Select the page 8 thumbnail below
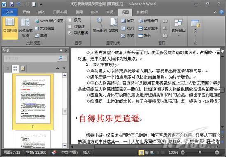This screenshot has width=226, height=157. (x=33, y=139)
